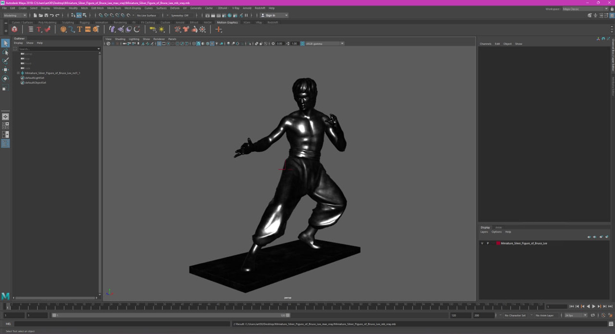Toggle timeline loop playback button

(593, 315)
